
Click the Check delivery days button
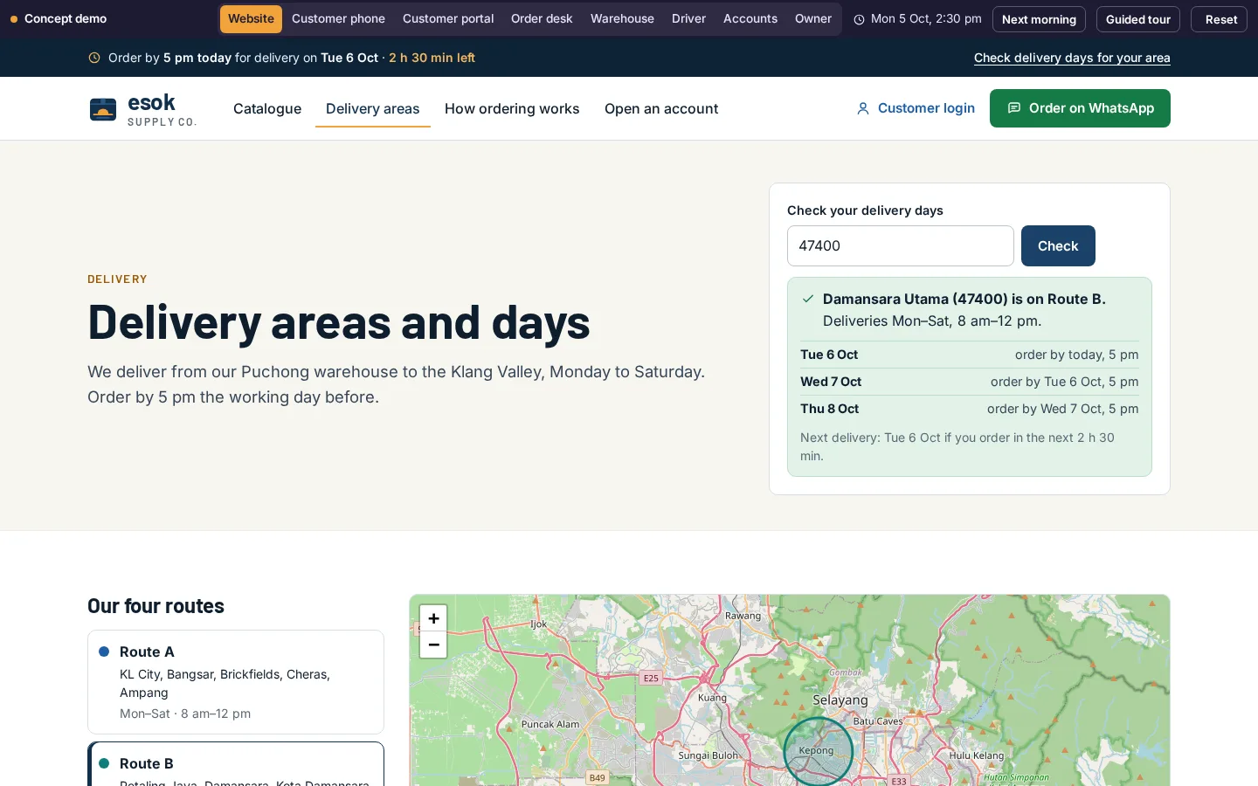1058,246
